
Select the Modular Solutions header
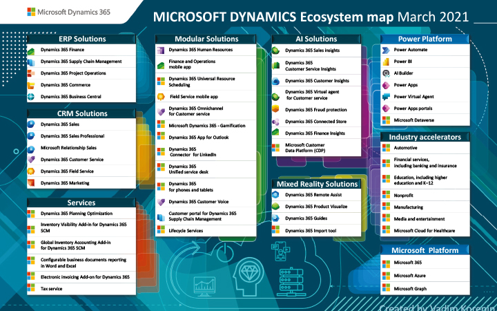(206, 39)
